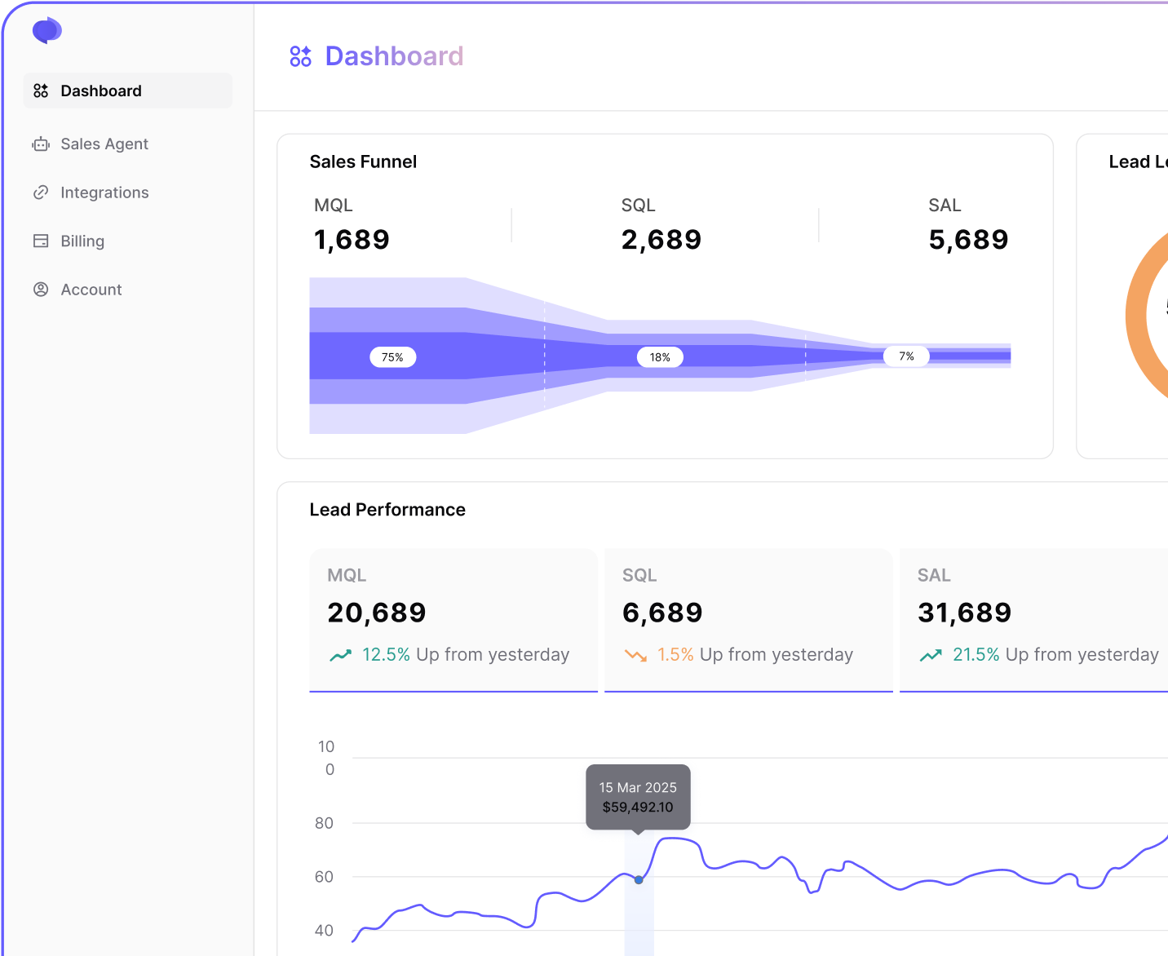1168x956 pixels.
Task: Click the Sales Agent robot icon
Action: (x=41, y=144)
